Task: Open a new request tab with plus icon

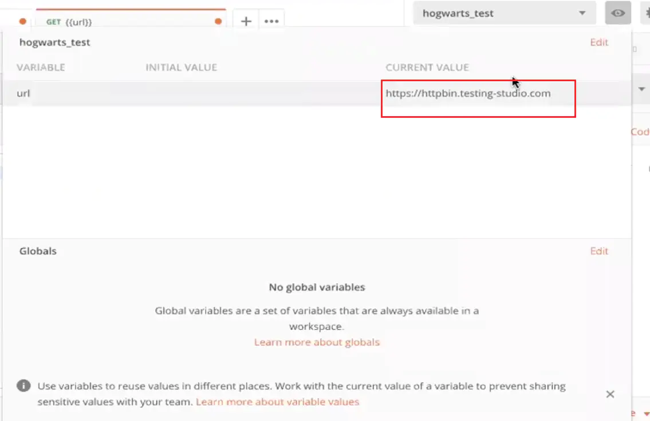Action: pyautogui.click(x=245, y=21)
